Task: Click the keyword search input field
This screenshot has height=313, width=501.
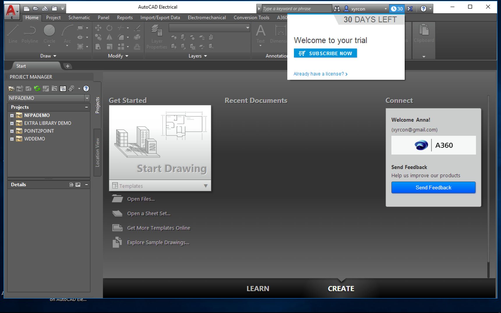Action: pyautogui.click(x=297, y=9)
